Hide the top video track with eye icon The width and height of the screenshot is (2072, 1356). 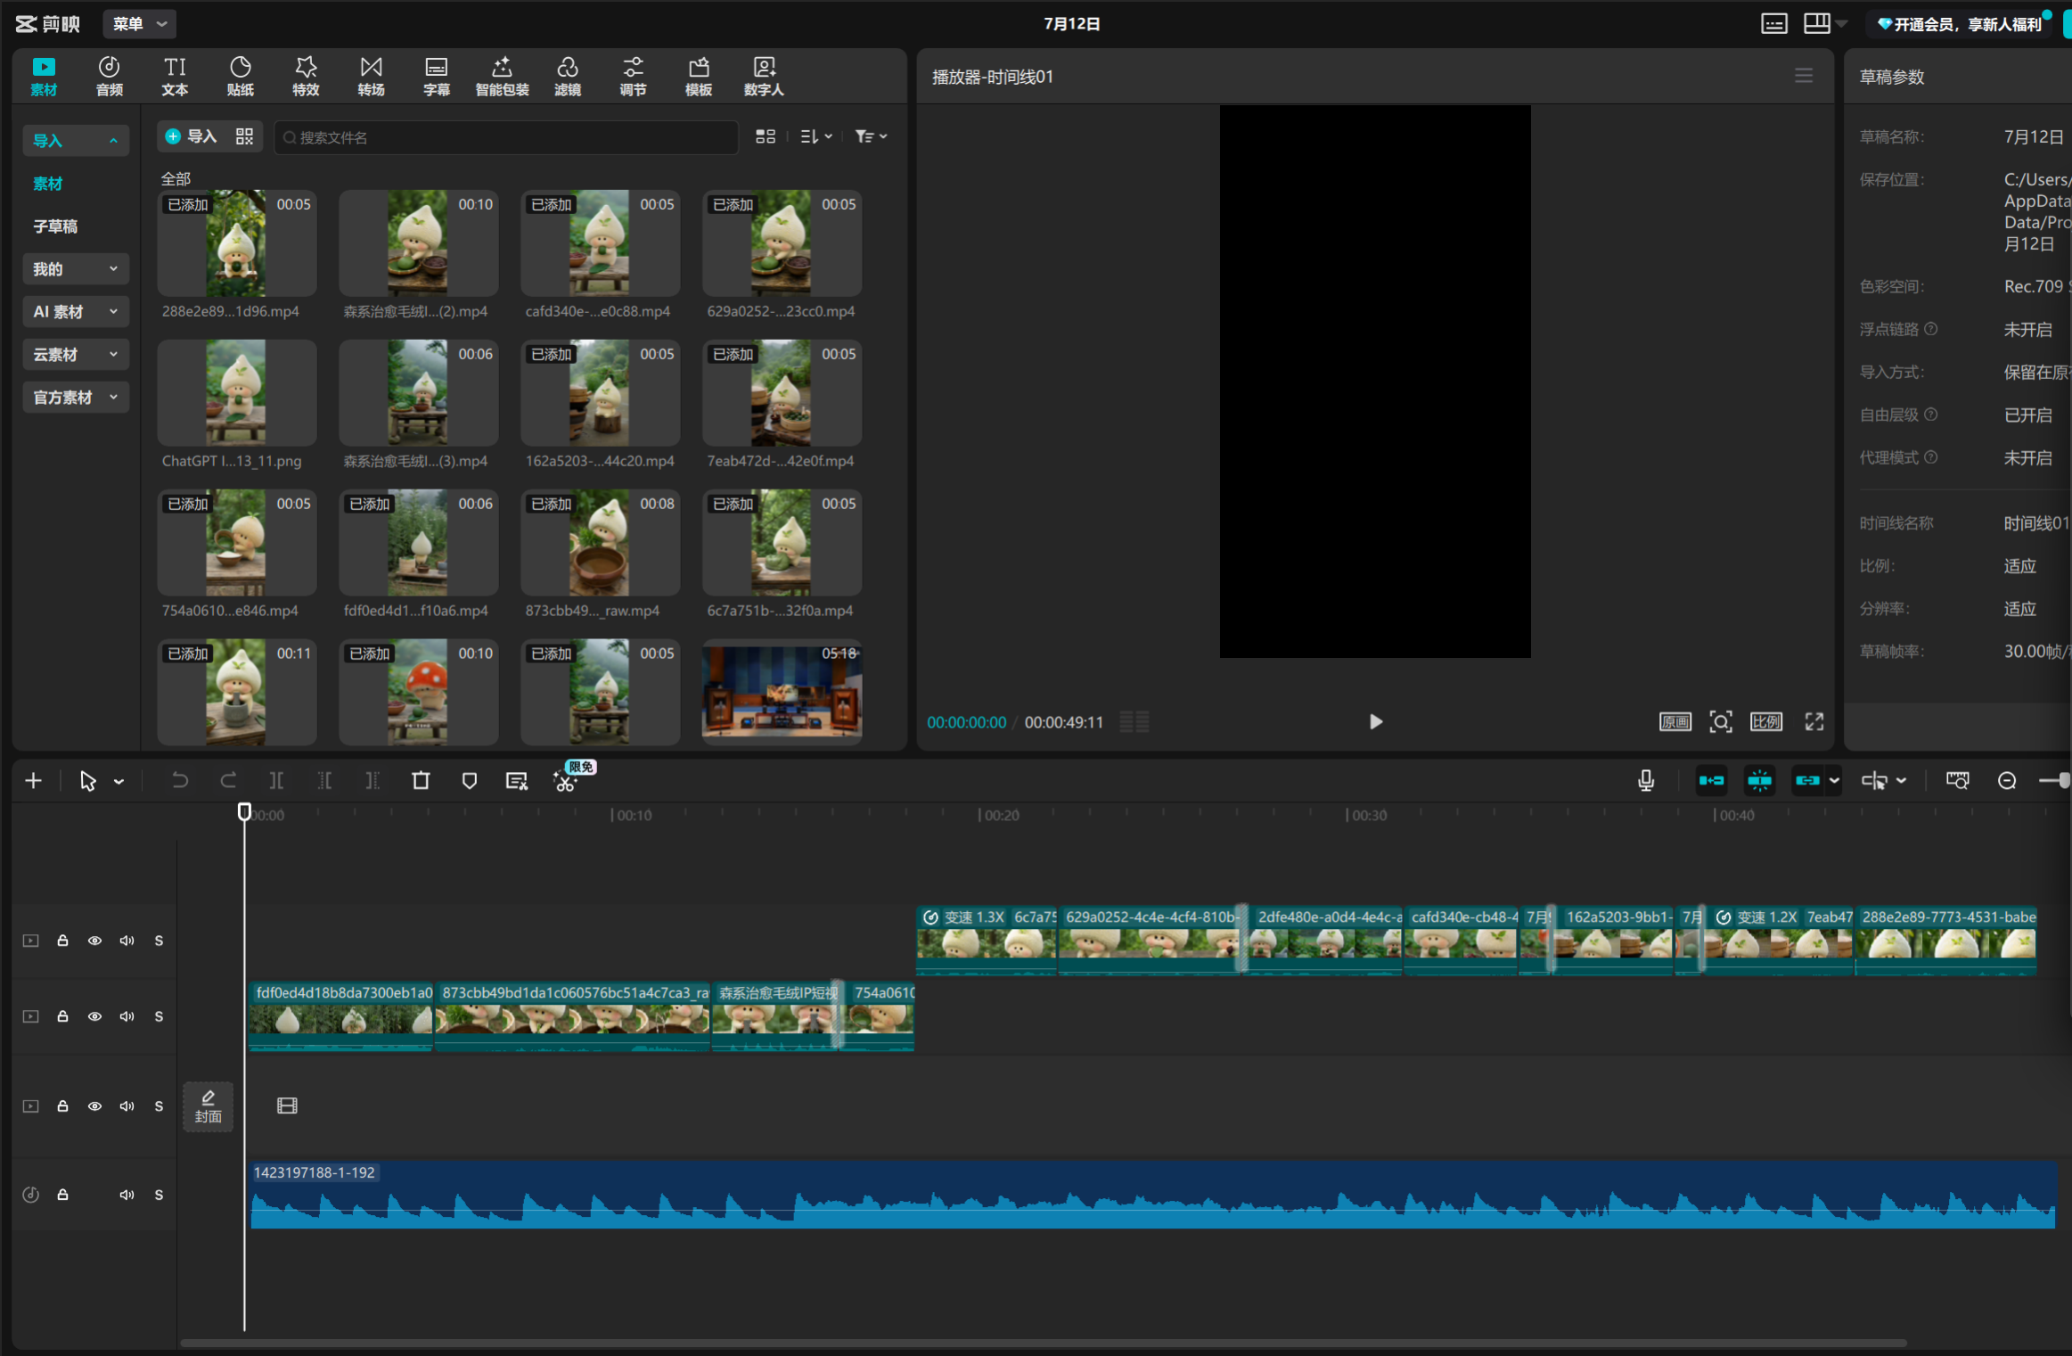click(x=94, y=941)
